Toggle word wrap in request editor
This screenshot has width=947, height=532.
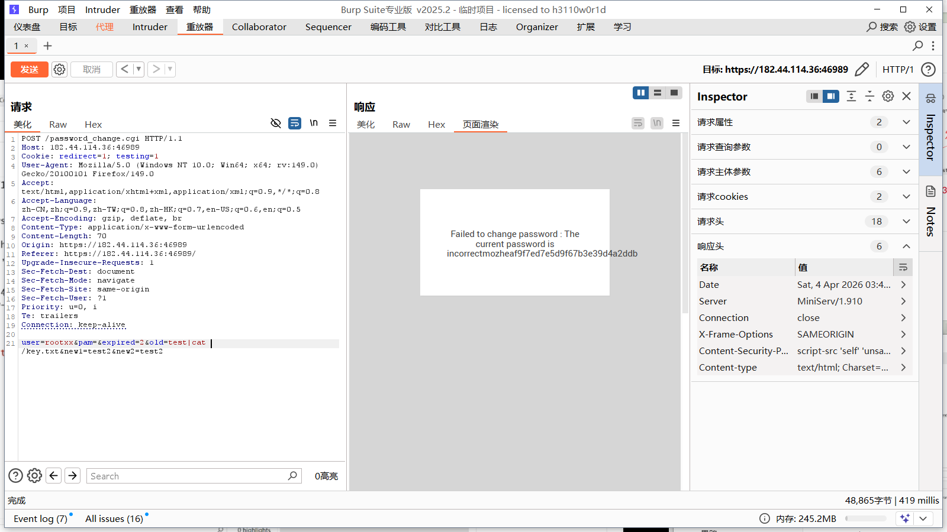[x=295, y=123]
